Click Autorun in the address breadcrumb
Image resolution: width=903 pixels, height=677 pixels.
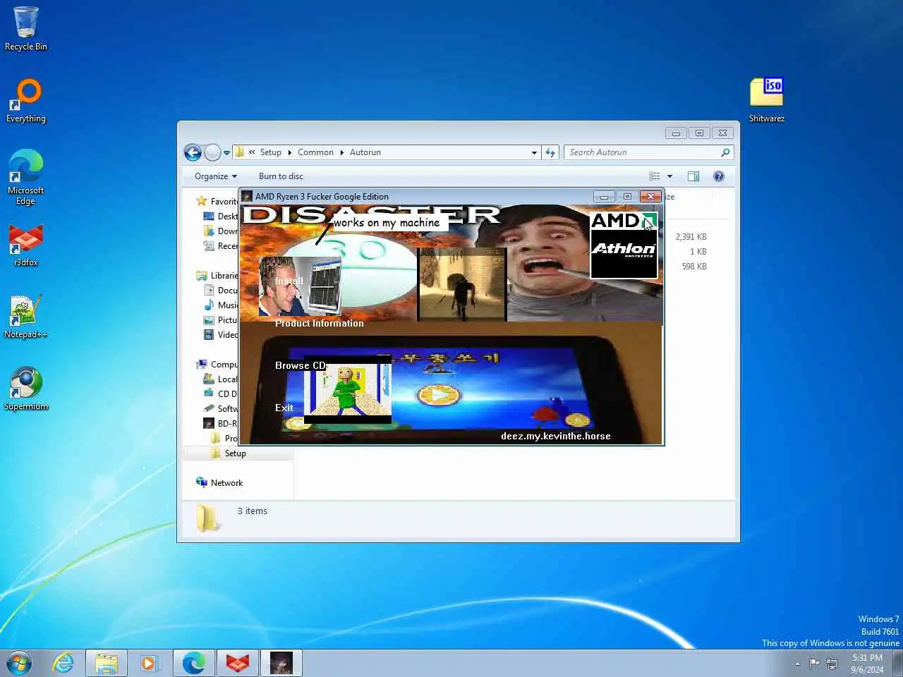coord(365,152)
